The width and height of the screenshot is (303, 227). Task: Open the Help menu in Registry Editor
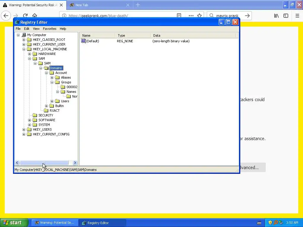(x=63, y=29)
